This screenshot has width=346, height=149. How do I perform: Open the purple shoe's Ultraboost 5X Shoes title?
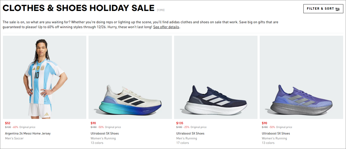coord(276,134)
